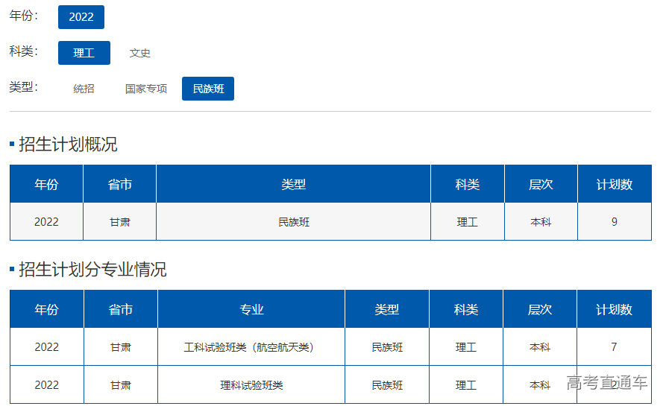
Task: Select the 理工 subject category filter
Action: point(84,53)
